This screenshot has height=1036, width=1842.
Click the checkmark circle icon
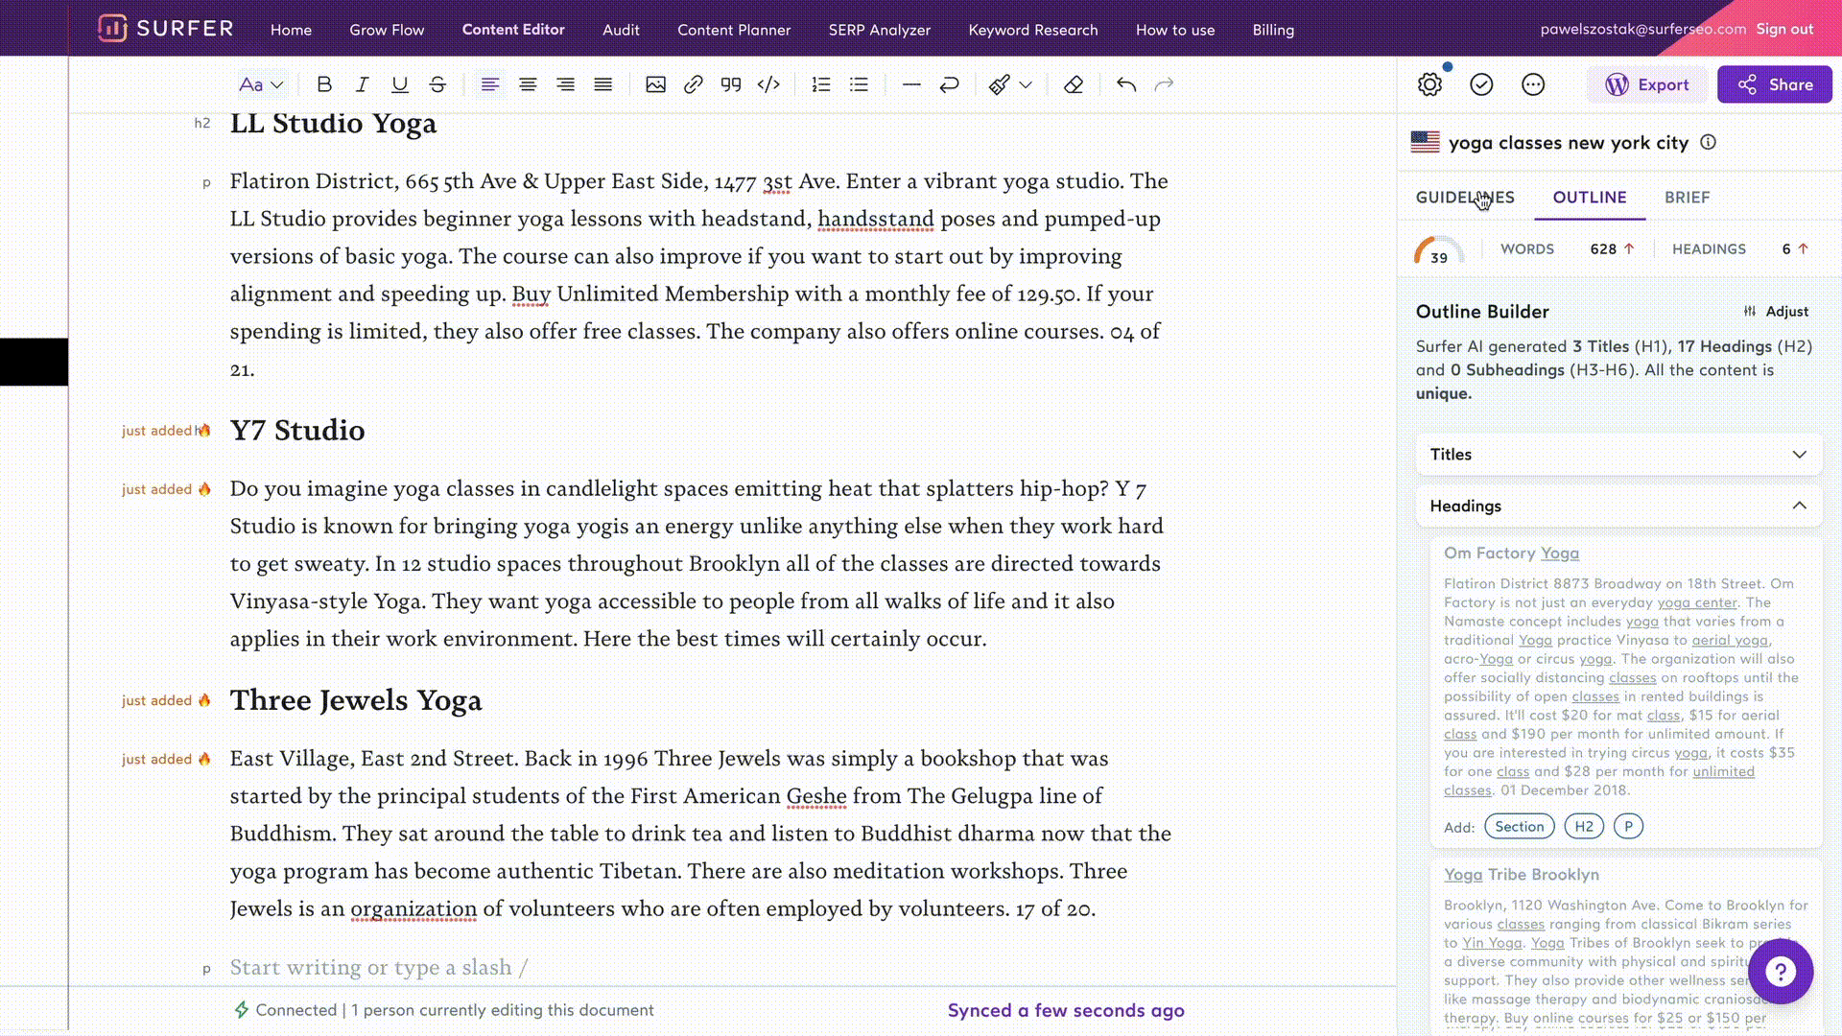coord(1481,84)
